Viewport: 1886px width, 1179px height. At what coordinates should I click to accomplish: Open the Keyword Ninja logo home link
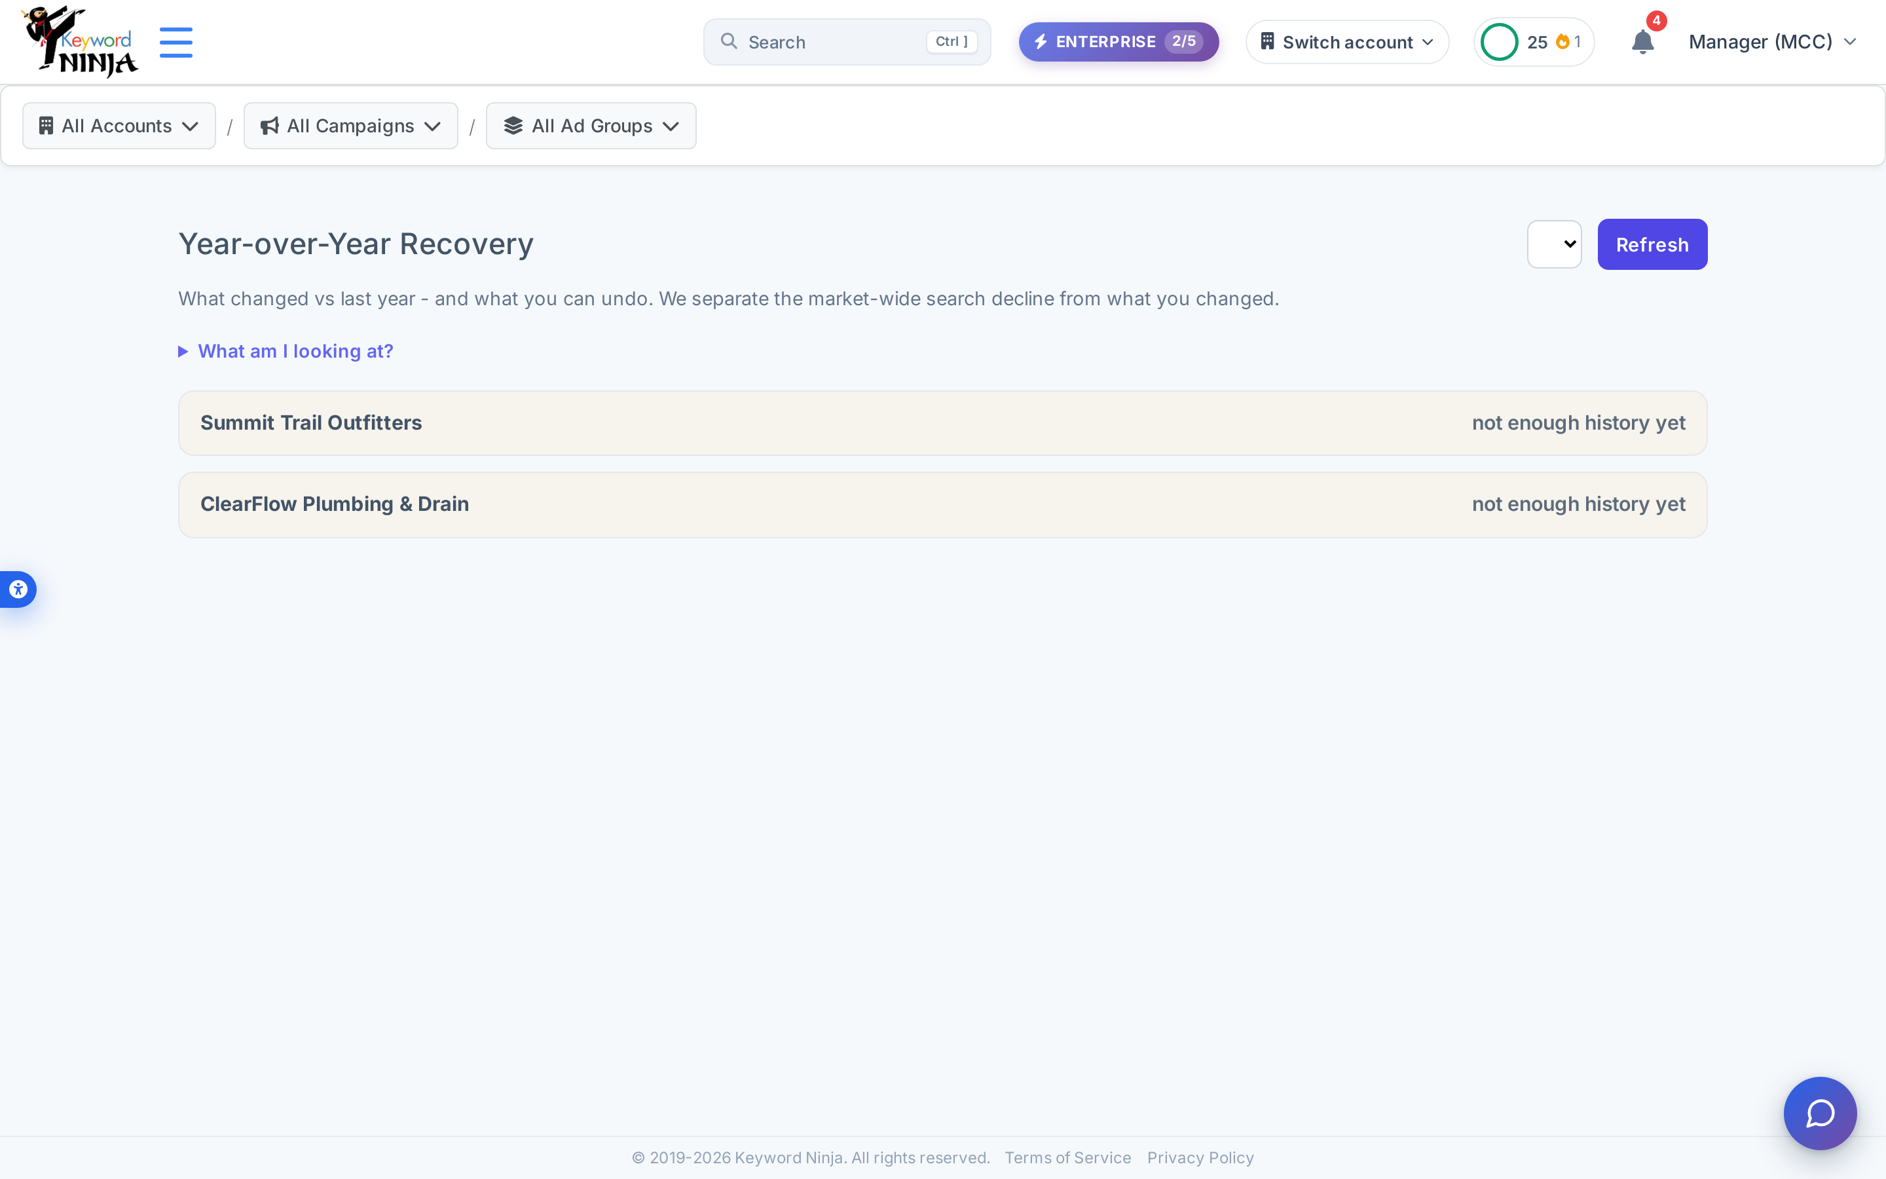click(x=79, y=41)
